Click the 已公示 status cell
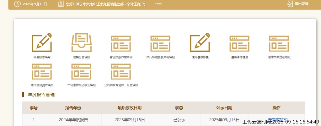Viewport: 321px width, 126px height. (179, 120)
